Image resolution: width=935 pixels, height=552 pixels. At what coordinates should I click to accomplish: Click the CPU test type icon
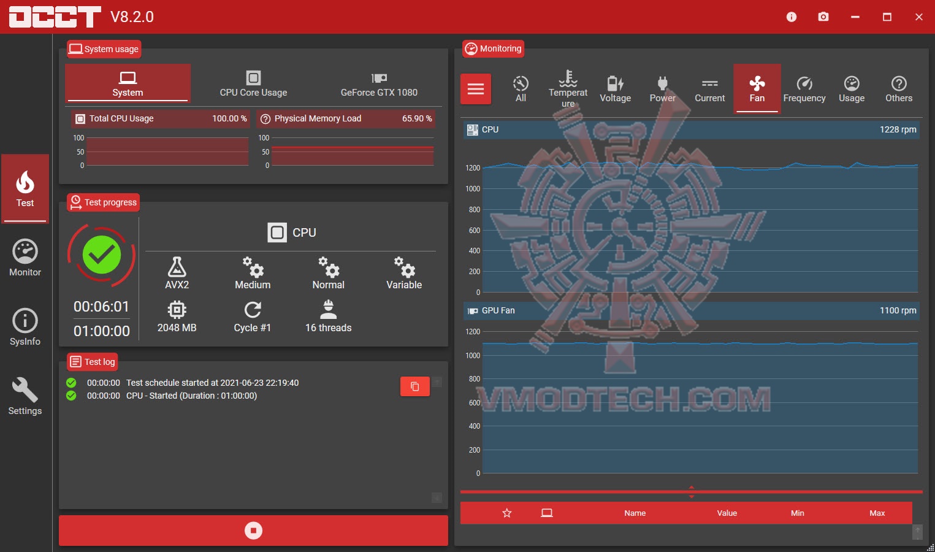(277, 232)
